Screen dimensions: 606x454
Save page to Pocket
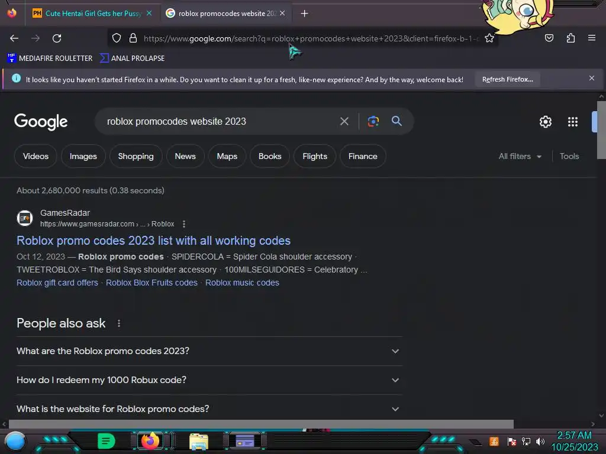549,38
